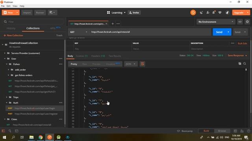Open options for the Cities folder
This screenshot has height=141, width=252.
pyautogui.click(x=61, y=119)
